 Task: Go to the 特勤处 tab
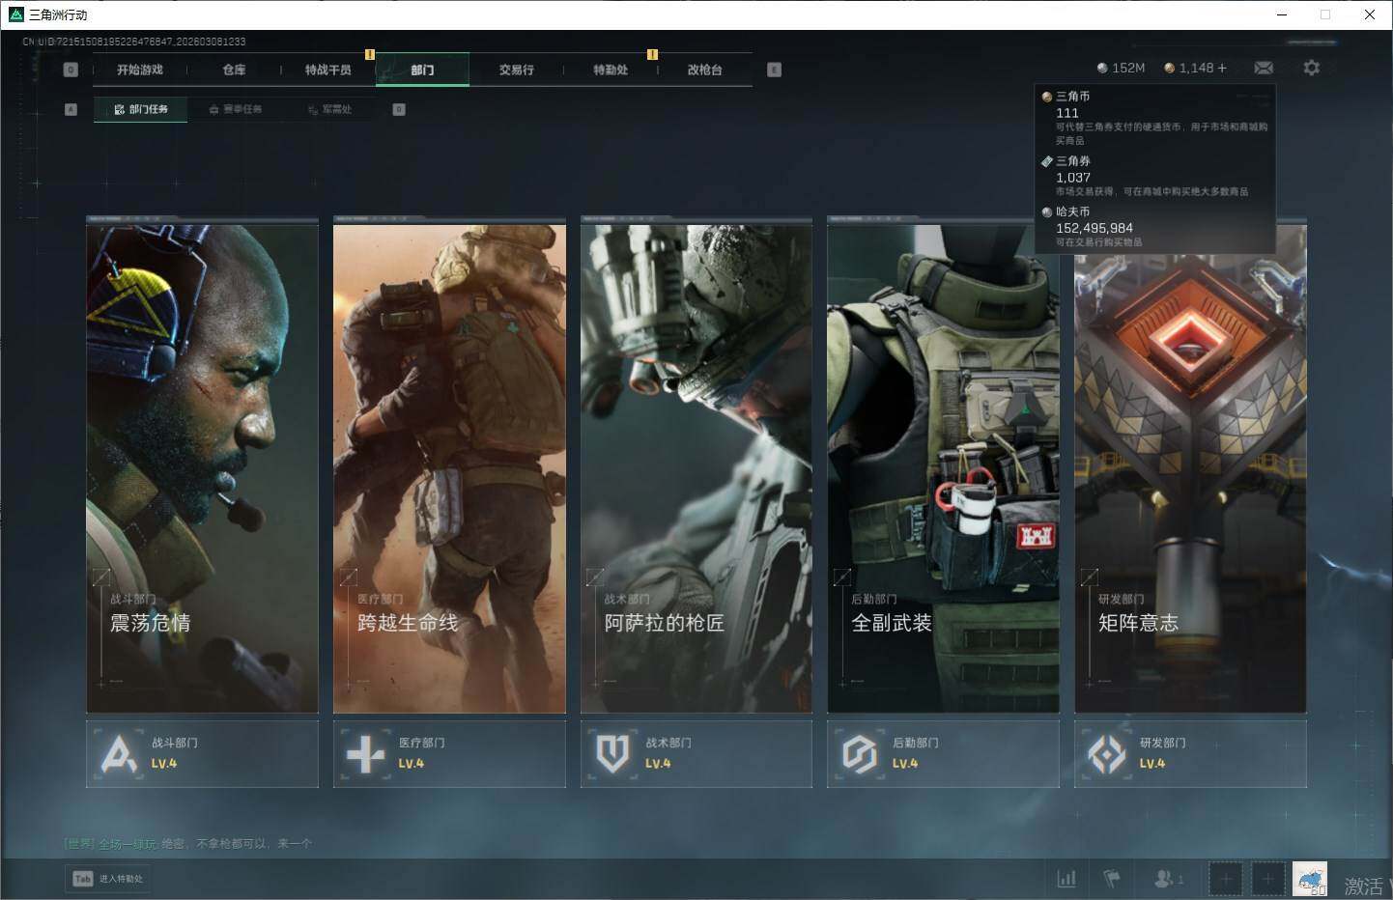[x=611, y=70]
